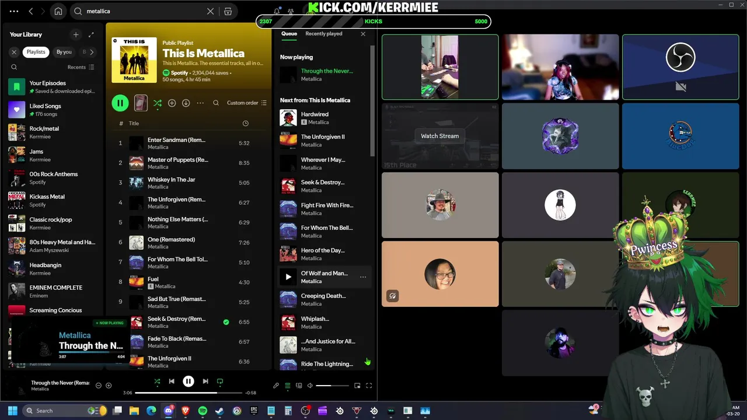Toggle the 'By you' filter chip
This screenshot has width=747, height=420.
point(64,52)
